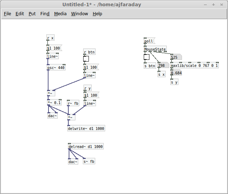
Task: Select the *~ object below osc~ 440
Action: pyautogui.click(x=51, y=93)
